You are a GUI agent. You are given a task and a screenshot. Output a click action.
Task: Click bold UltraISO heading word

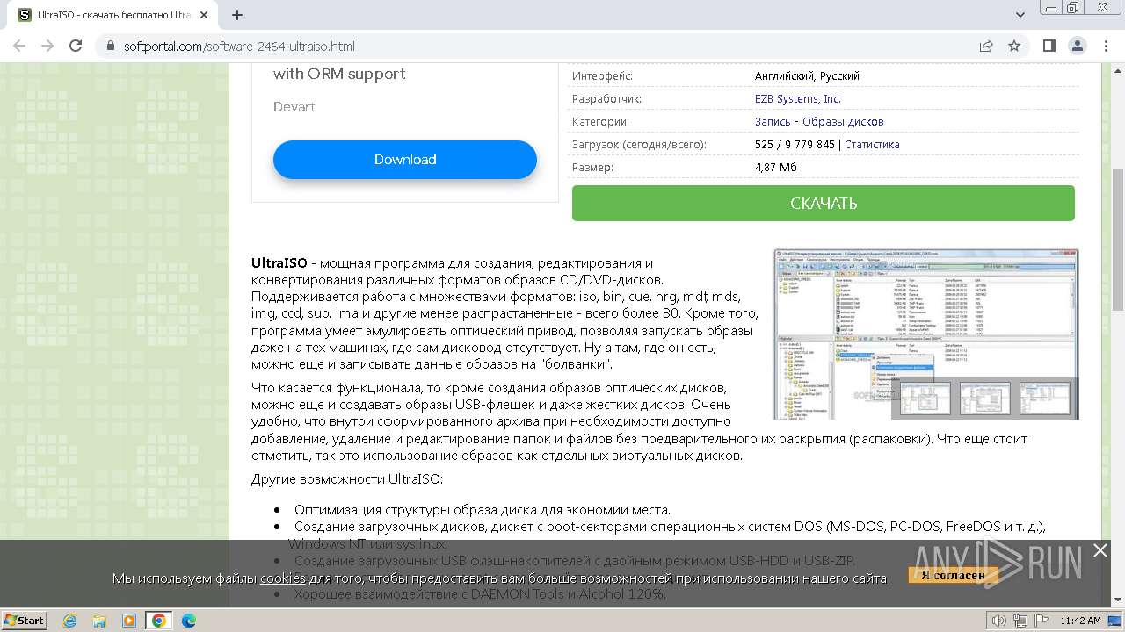tap(279, 262)
